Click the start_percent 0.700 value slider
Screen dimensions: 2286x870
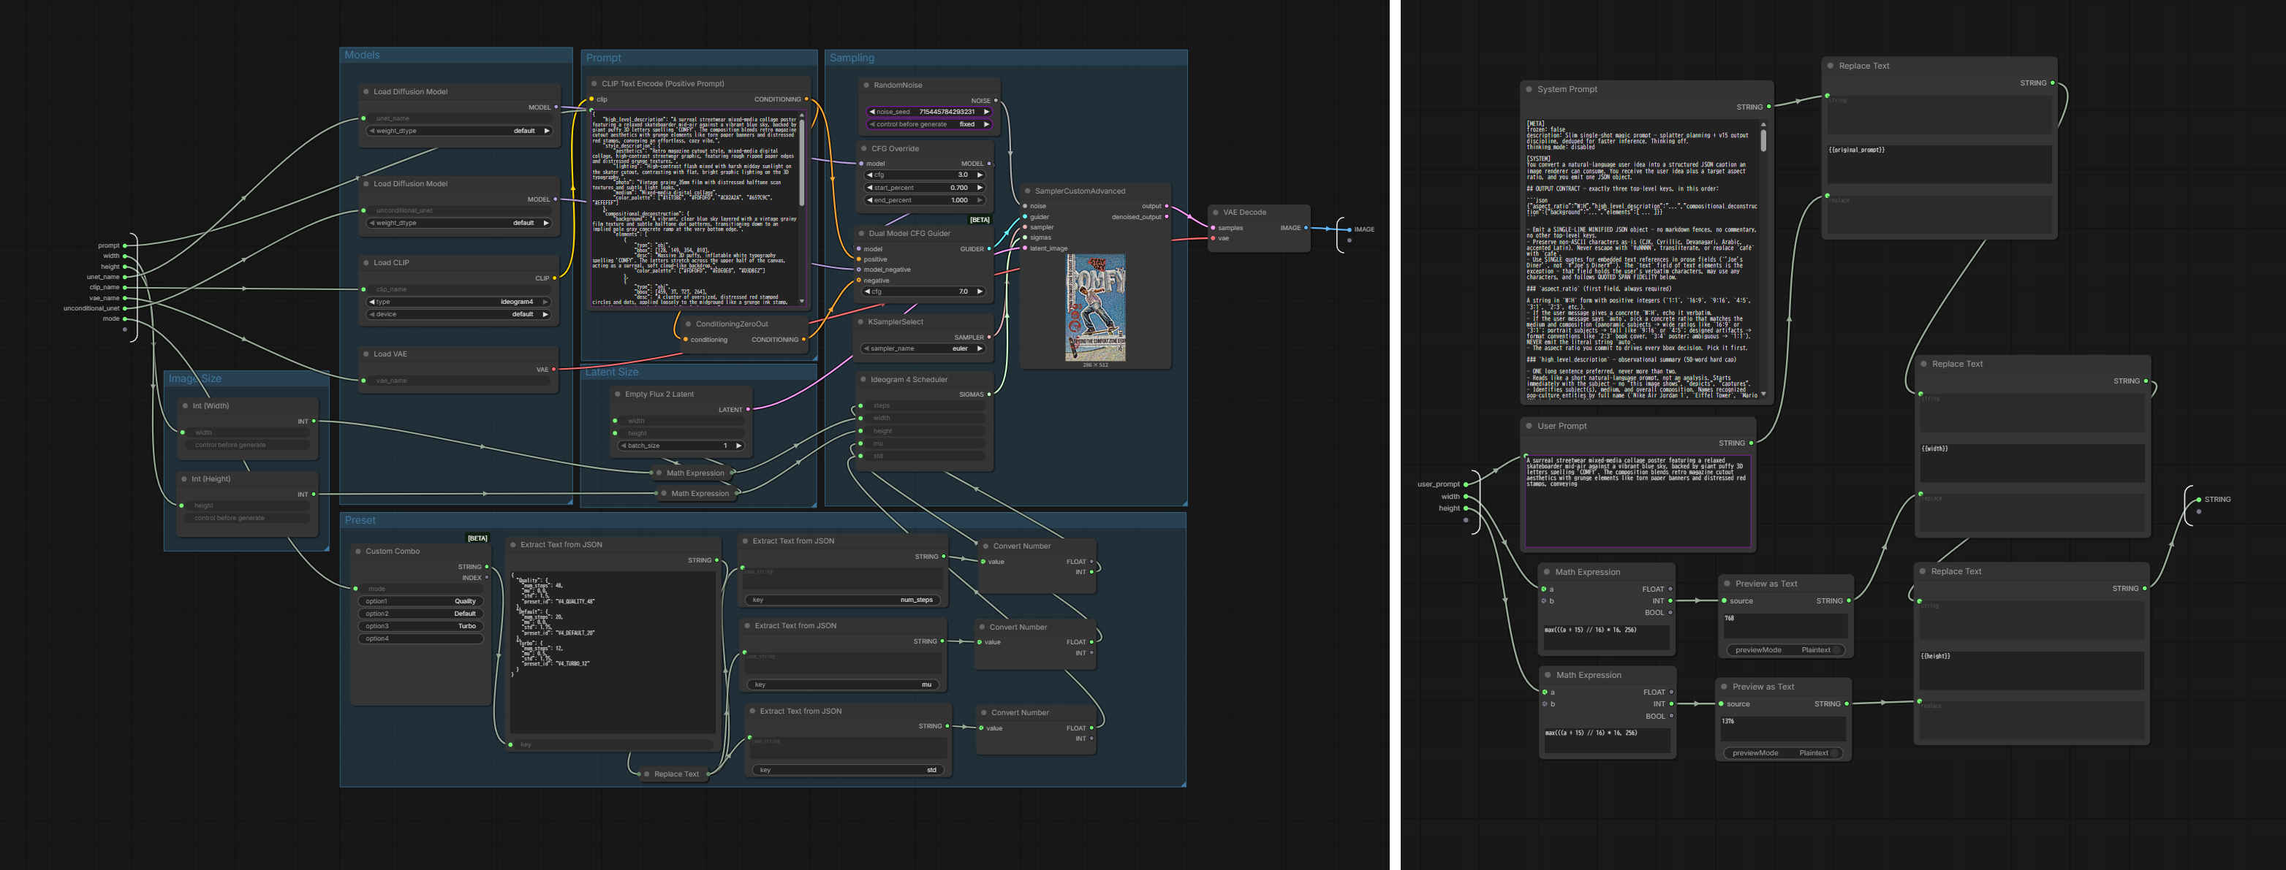pyautogui.click(x=925, y=188)
